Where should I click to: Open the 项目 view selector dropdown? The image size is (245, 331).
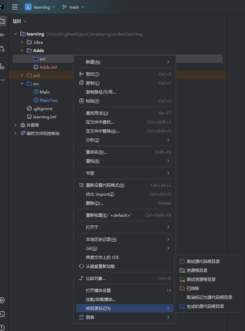coord(19,21)
